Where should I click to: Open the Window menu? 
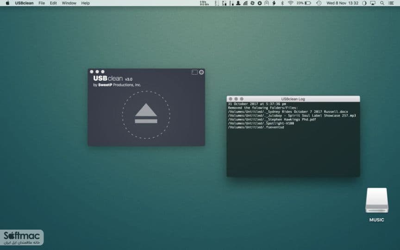69,3
